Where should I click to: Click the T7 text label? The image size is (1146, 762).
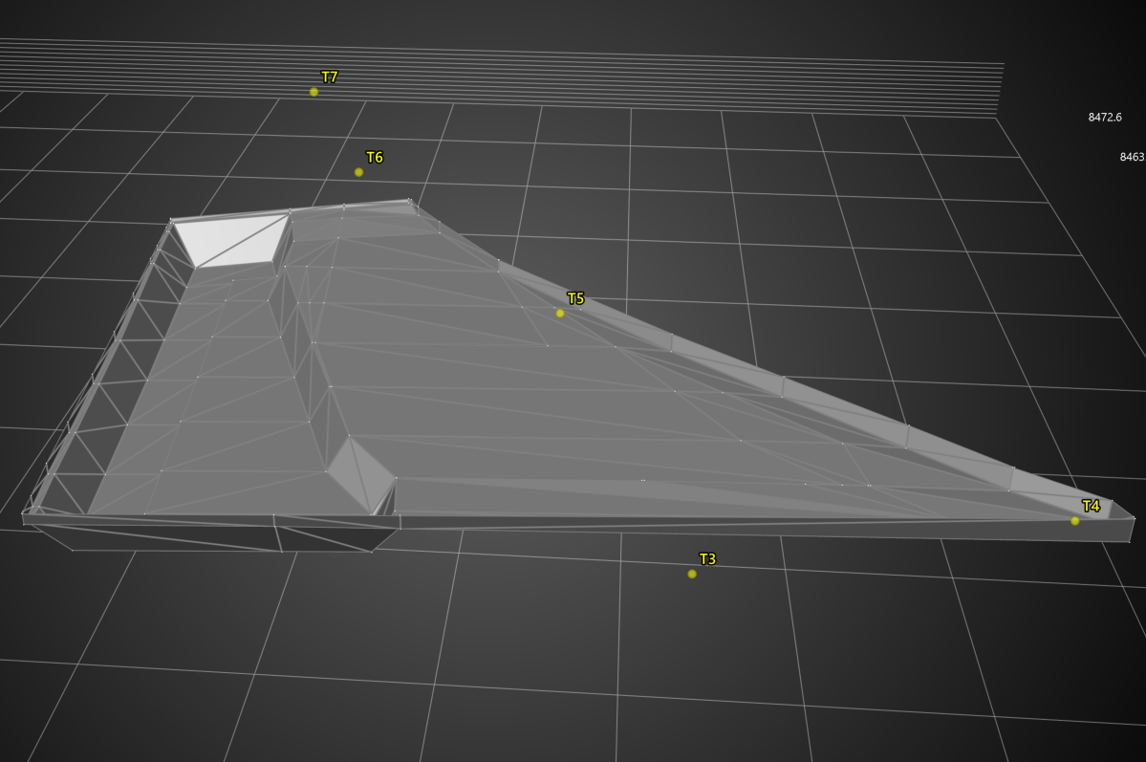(x=330, y=77)
